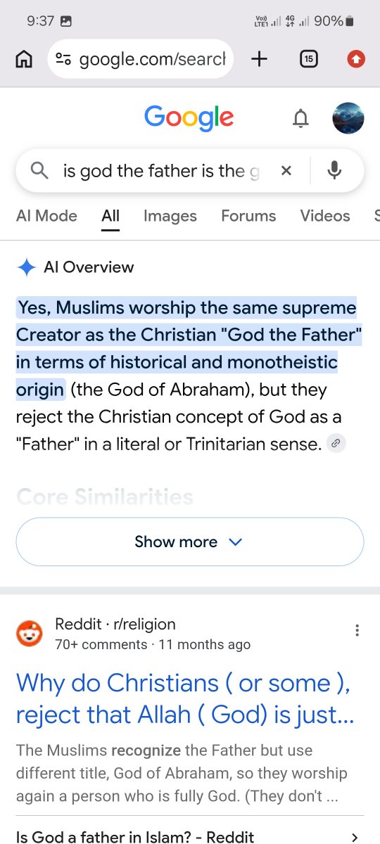Viewport: 380px width, 844px height.
Task: Switch to the AI Mode tab
Action: (46, 216)
